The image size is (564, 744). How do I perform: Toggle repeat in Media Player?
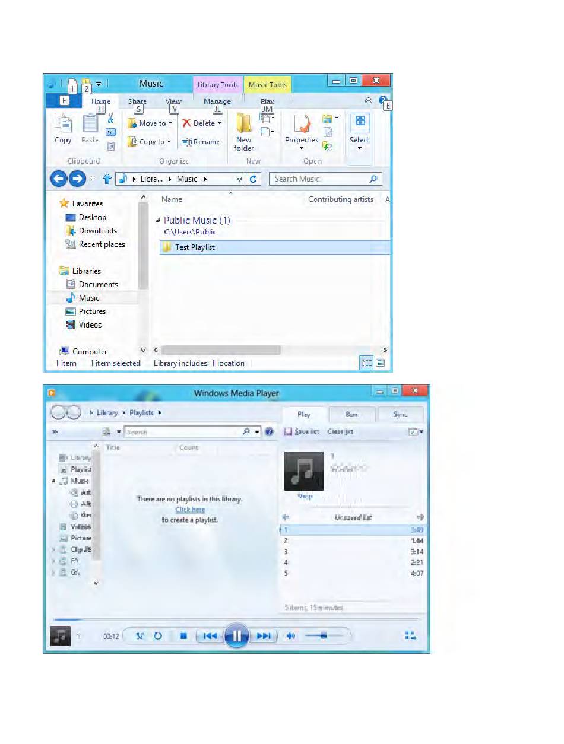coord(158,636)
